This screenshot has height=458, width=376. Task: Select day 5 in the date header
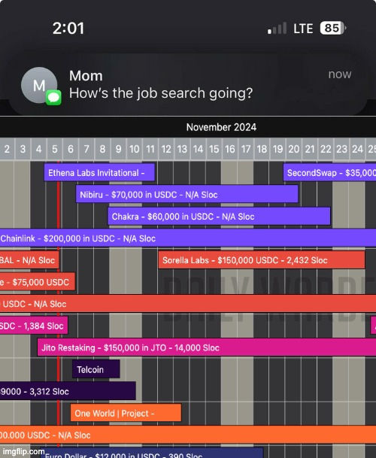pos(55,149)
